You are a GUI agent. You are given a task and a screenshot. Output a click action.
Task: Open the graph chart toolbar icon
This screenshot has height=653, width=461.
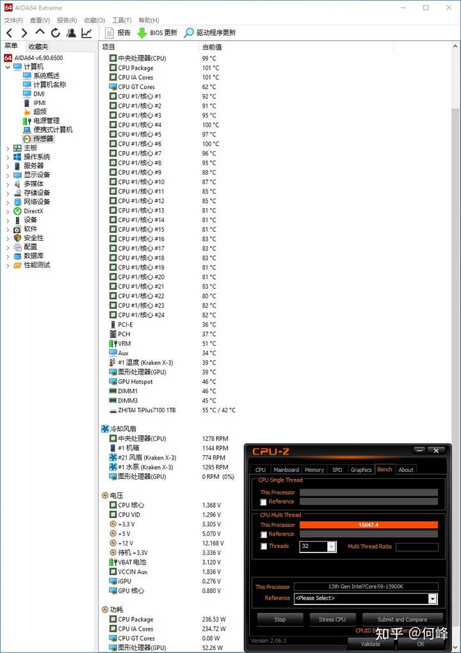86,33
